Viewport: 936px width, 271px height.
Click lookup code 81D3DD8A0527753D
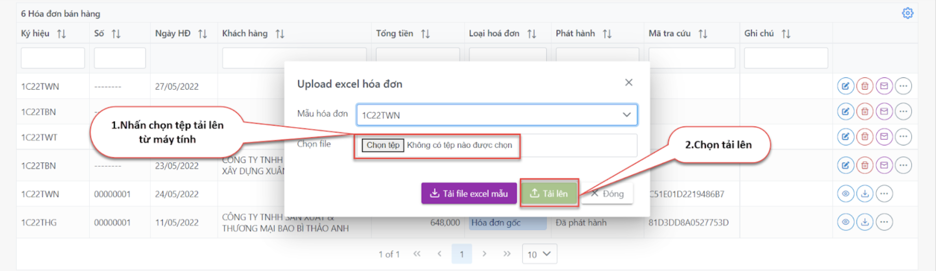point(688,223)
